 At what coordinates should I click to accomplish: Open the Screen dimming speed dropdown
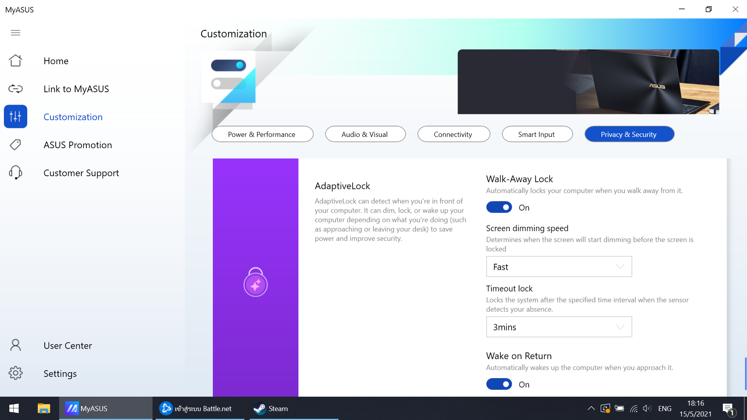(x=559, y=266)
